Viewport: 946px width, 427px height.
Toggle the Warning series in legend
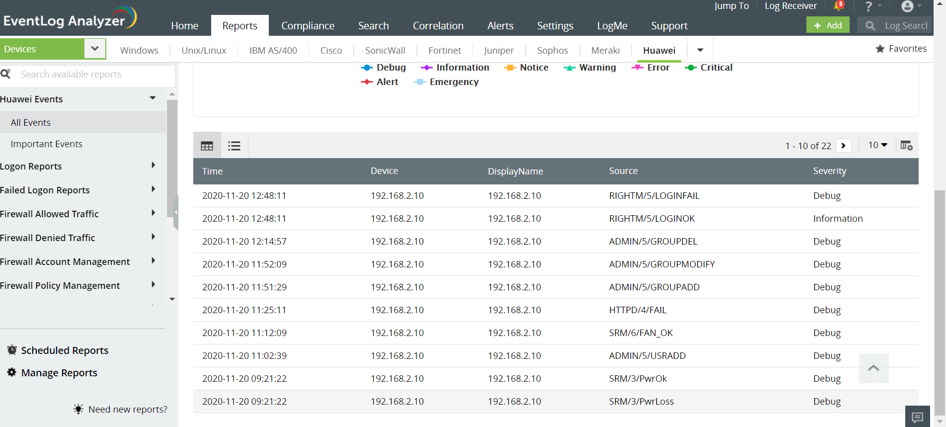[x=590, y=68]
